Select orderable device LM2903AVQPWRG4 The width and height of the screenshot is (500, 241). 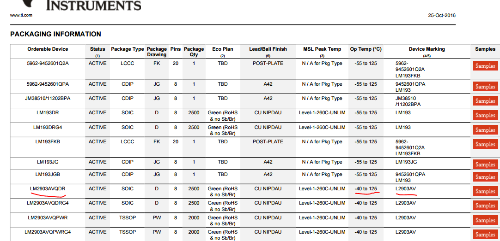[x=48, y=232]
